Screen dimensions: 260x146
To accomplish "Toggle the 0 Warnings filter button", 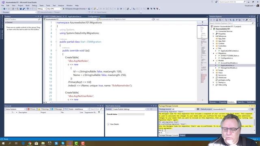I will coord(43,109).
